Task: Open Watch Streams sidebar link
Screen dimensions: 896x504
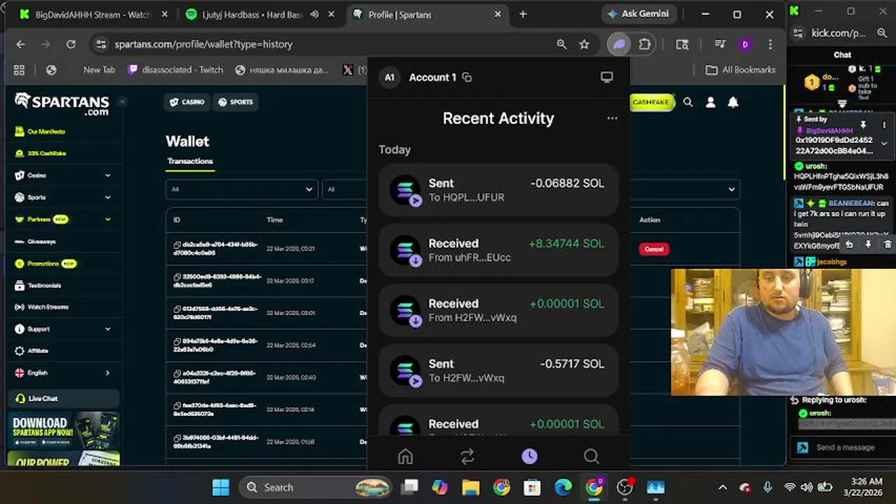Action: click(48, 307)
